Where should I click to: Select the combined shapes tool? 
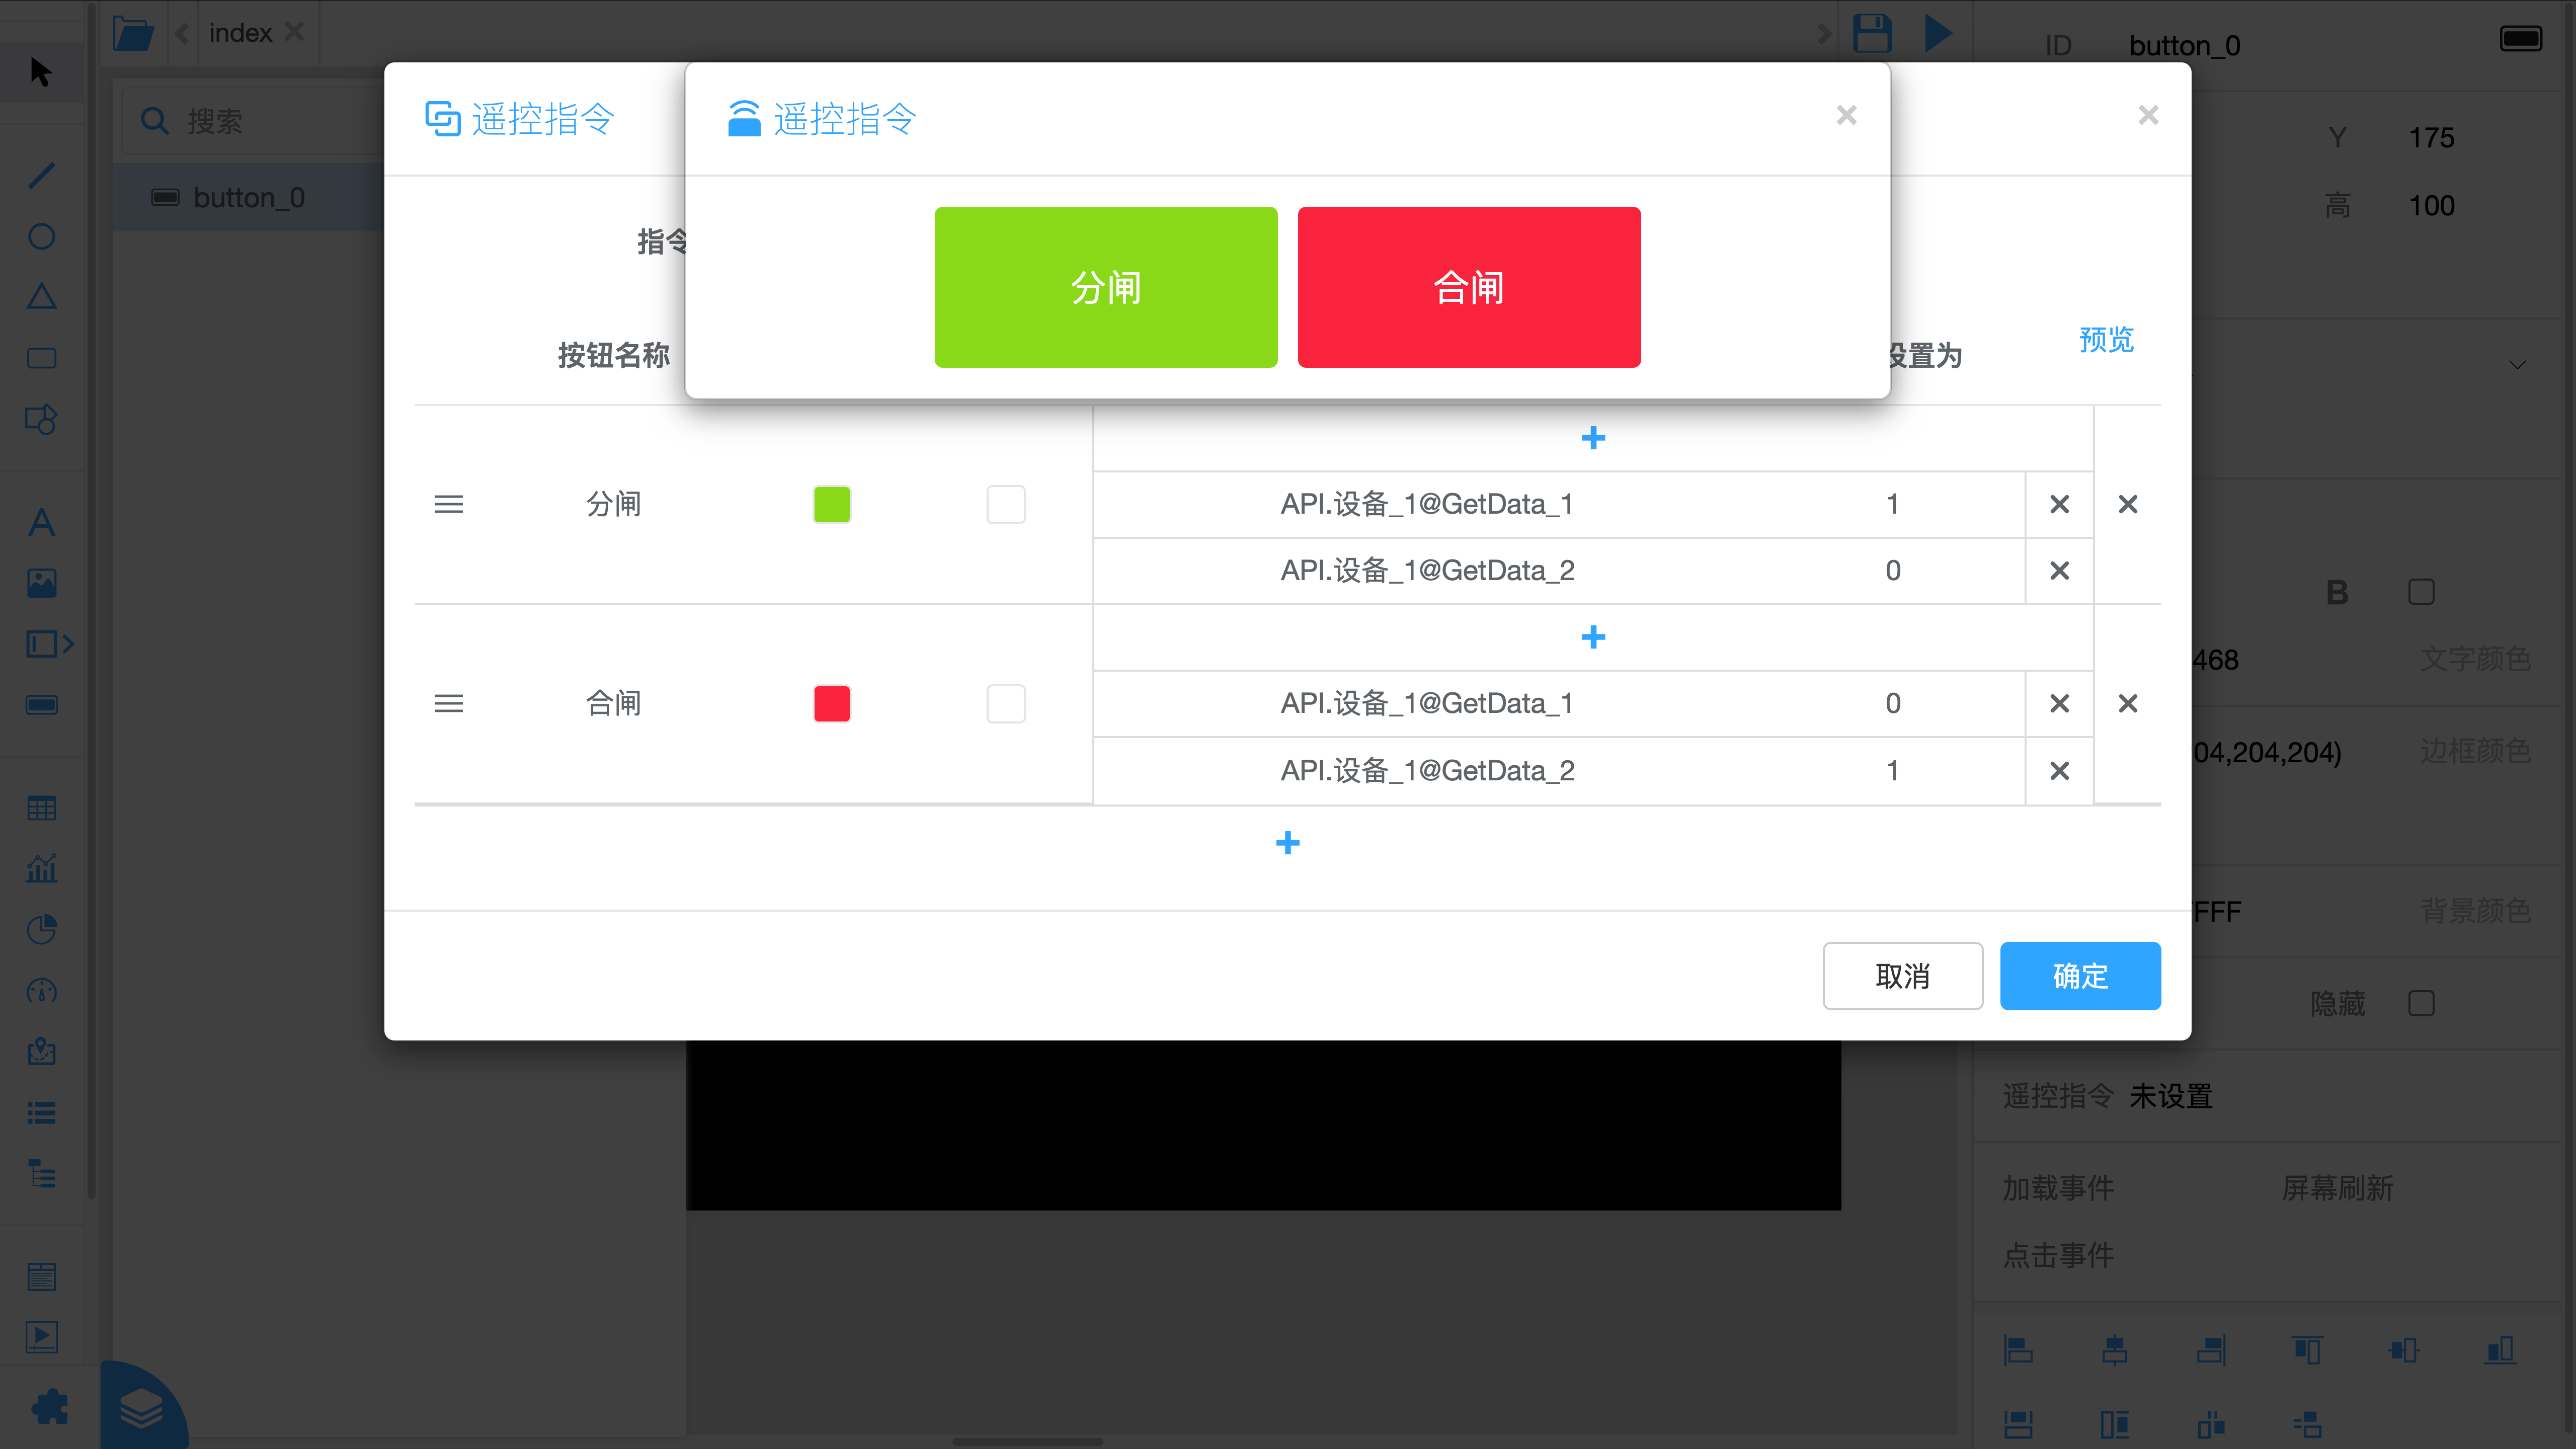[x=41, y=419]
